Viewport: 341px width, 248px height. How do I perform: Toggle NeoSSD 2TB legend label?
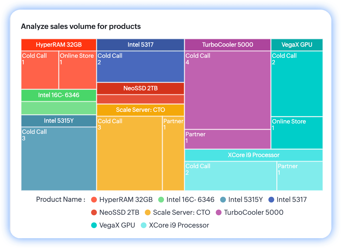pos(119,213)
